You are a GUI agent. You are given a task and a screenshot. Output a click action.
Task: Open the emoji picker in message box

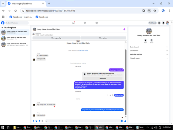122,121
